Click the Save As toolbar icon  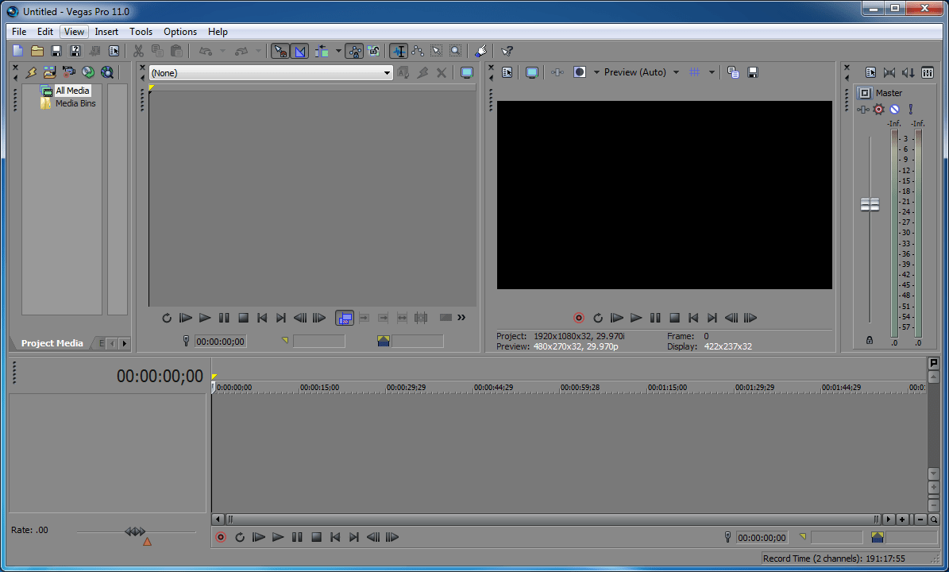75,52
